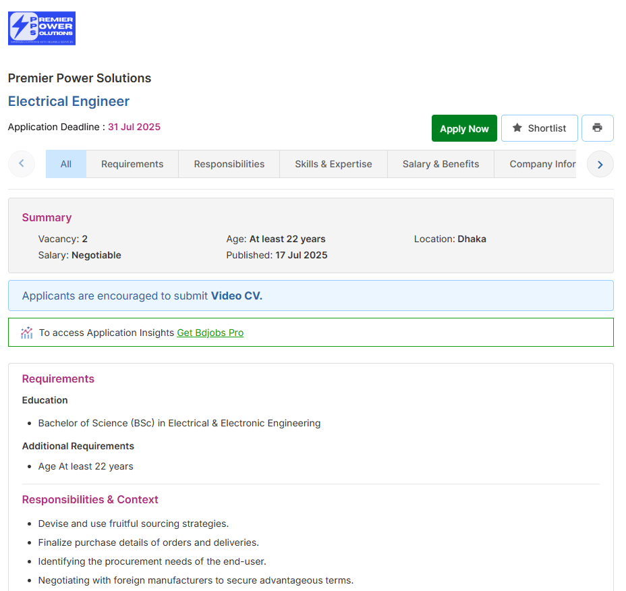Click the Bachelor of Science (BSc) requirement
This screenshot has width=626, height=591.
179,423
